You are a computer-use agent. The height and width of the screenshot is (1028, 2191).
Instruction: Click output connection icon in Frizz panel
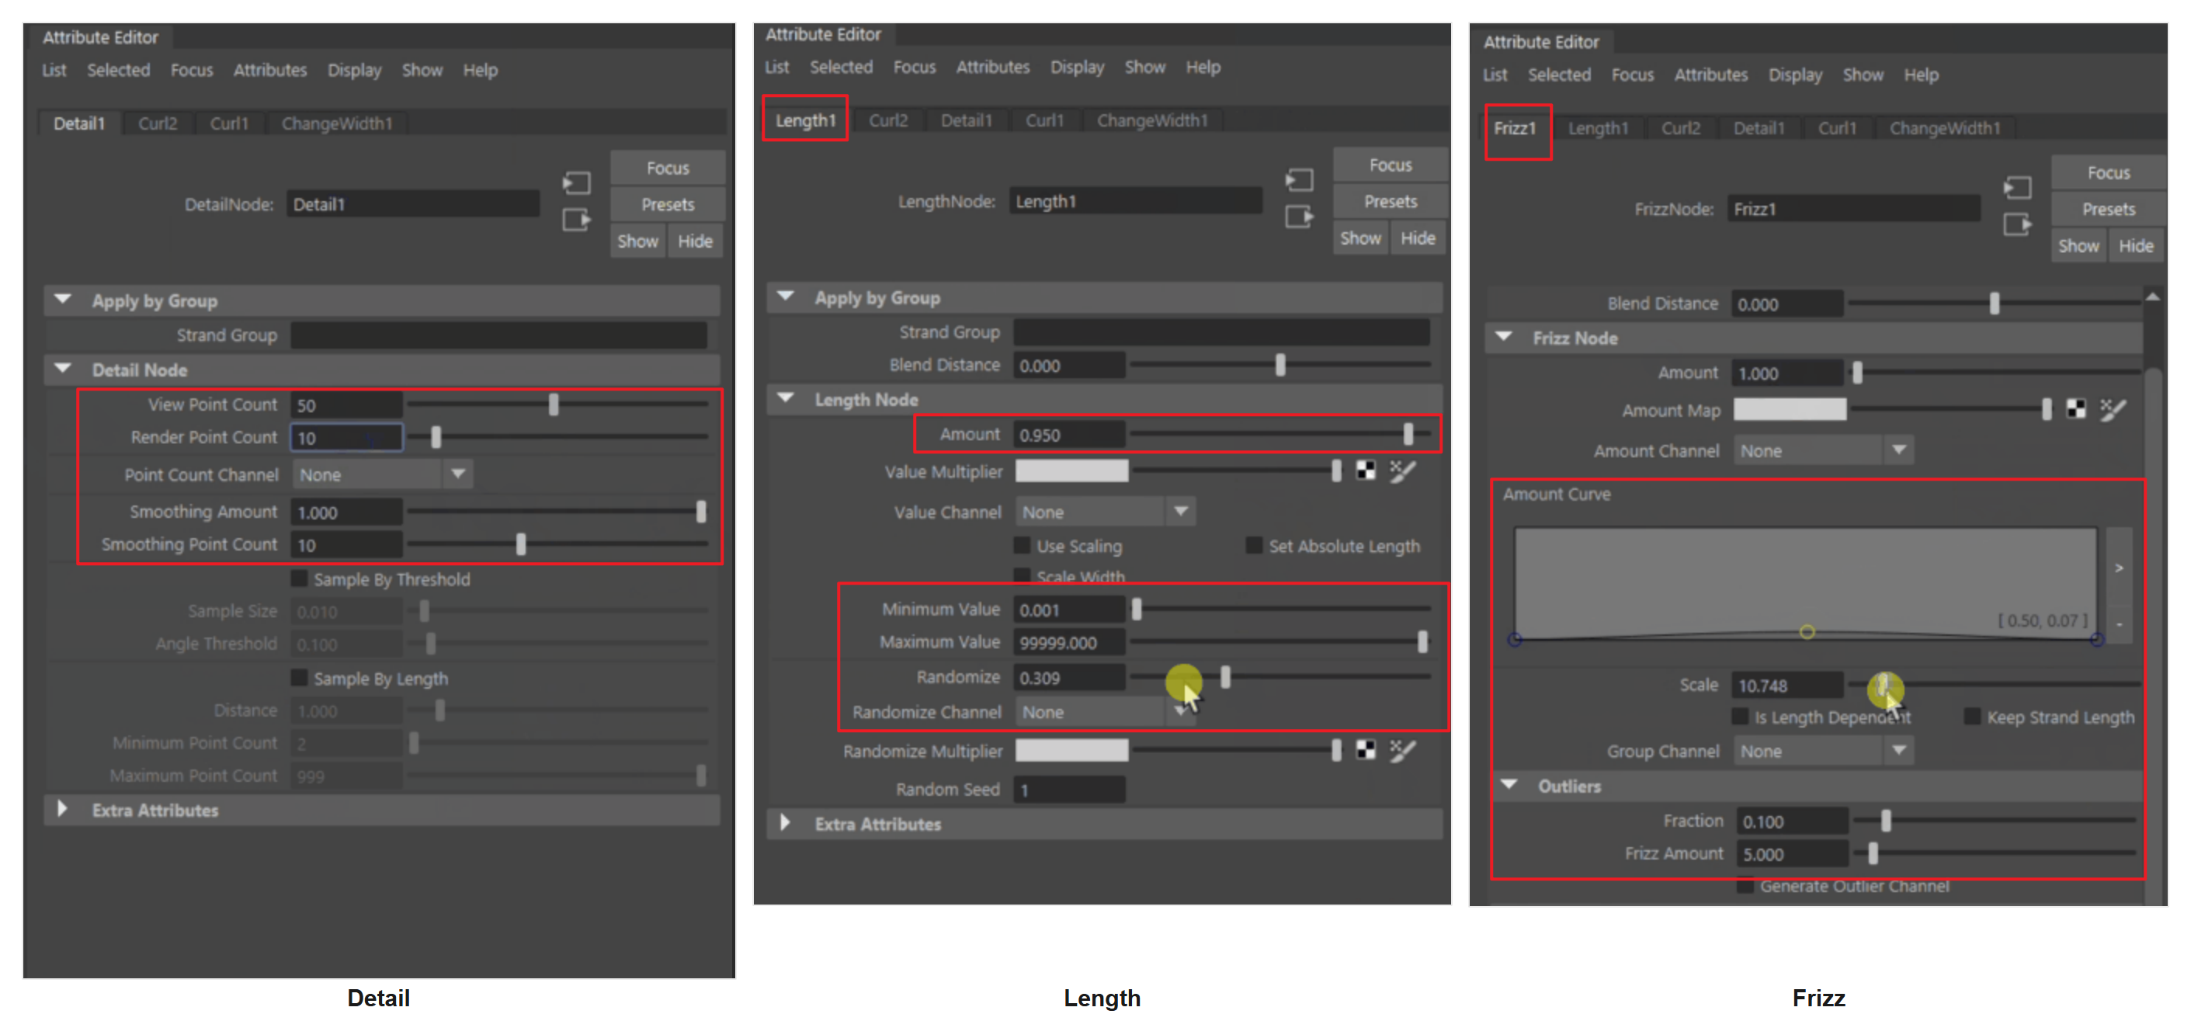[x=2018, y=224]
